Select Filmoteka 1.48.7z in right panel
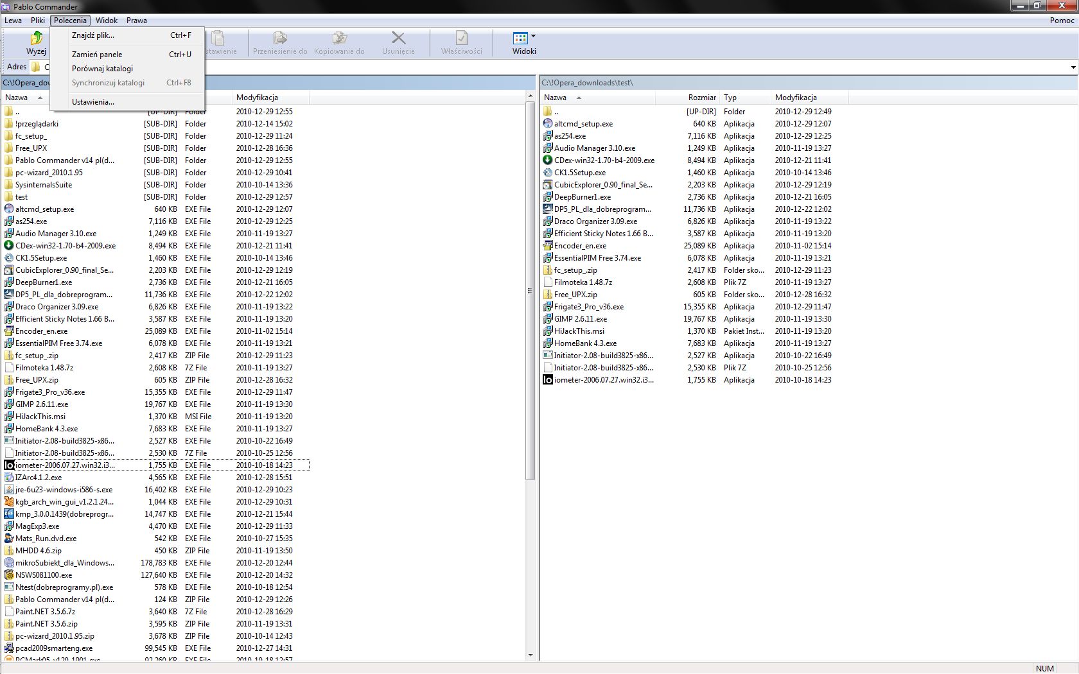 pos(583,282)
